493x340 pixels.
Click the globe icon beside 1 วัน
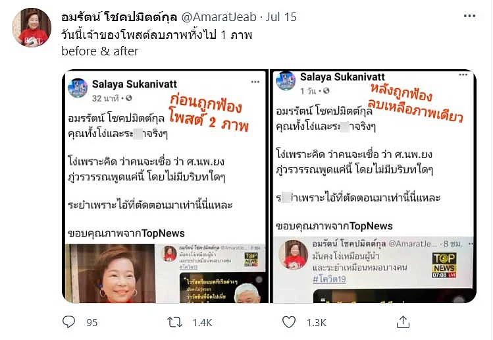click(326, 91)
